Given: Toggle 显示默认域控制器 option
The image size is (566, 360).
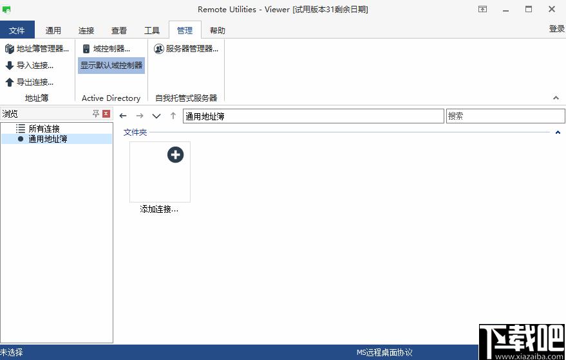Looking at the screenshot, I should pyautogui.click(x=111, y=66).
